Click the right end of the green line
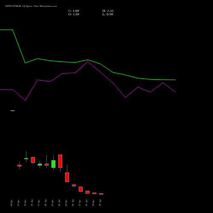This screenshot has width=213, height=213. pyautogui.click(x=175, y=80)
